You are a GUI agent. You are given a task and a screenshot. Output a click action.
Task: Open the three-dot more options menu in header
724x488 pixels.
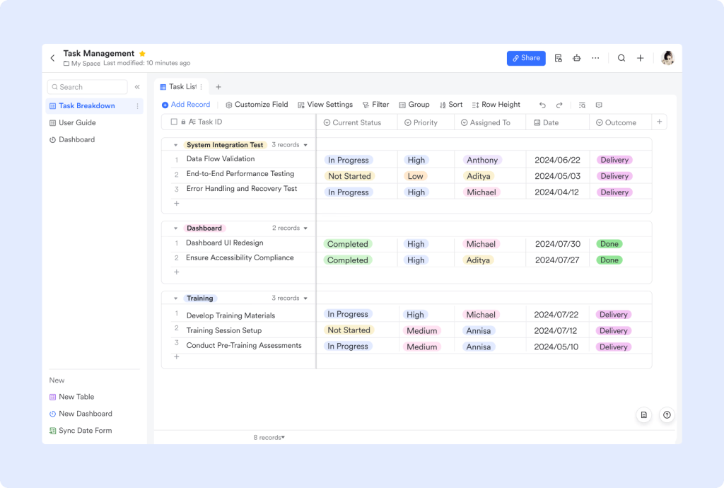pyautogui.click(x=595, y=58)
